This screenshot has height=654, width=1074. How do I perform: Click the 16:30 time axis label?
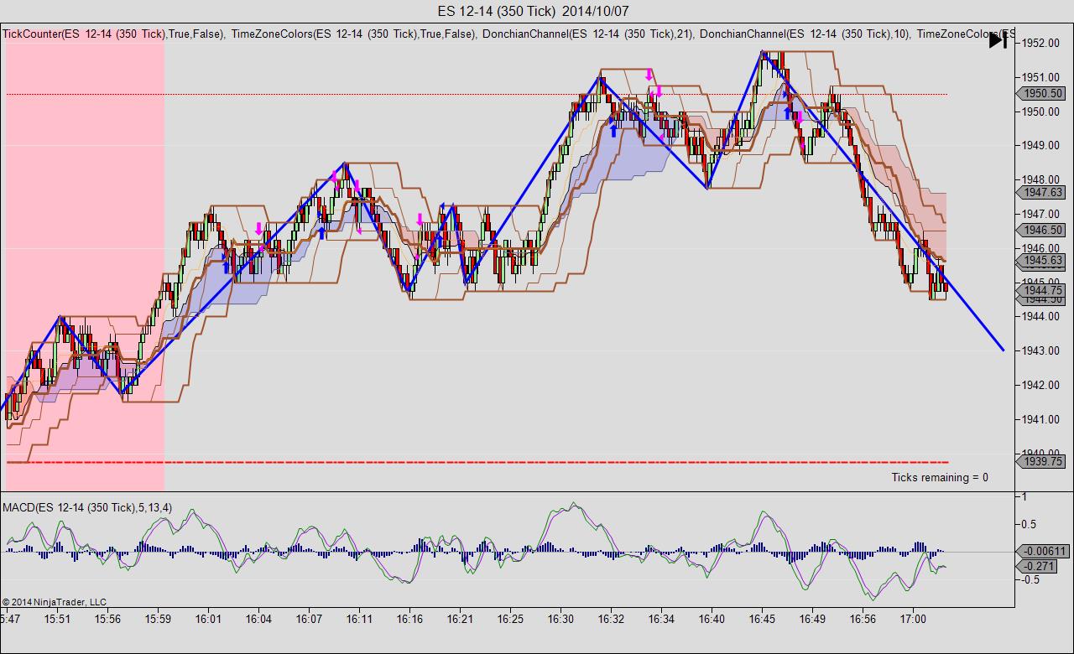coord(560,619)
